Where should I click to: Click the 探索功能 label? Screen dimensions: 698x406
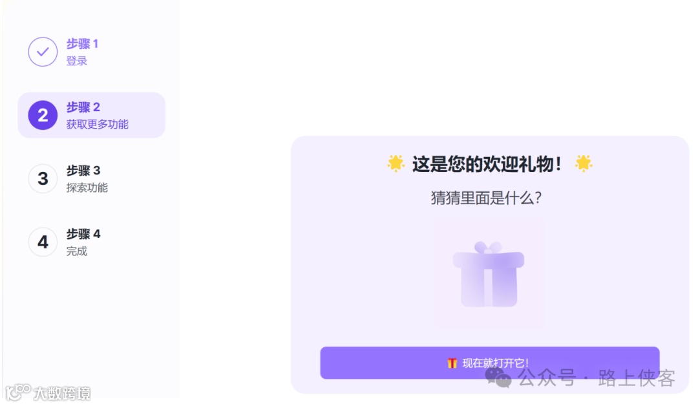pyautogui.click(x=87, y=188)
